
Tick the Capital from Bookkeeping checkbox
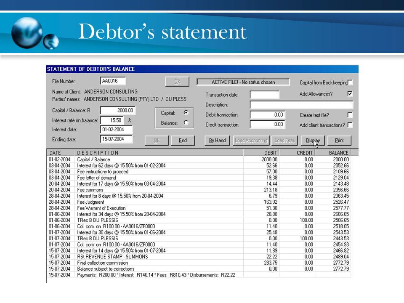pyautogui.click(x=350, y=82)
